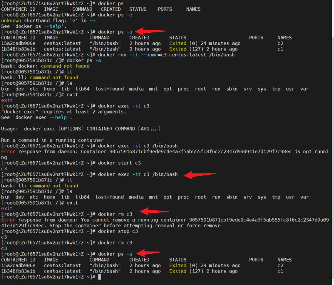Image resolution: width=334 pixels, height=285 pixels.
Task: Place cursor at the blinking block on the last prompt
Action: pyautogui.click(x=99, y=277)
